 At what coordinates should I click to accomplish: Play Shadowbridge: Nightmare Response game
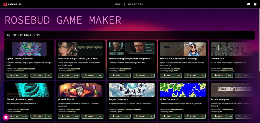click(116, 75)
